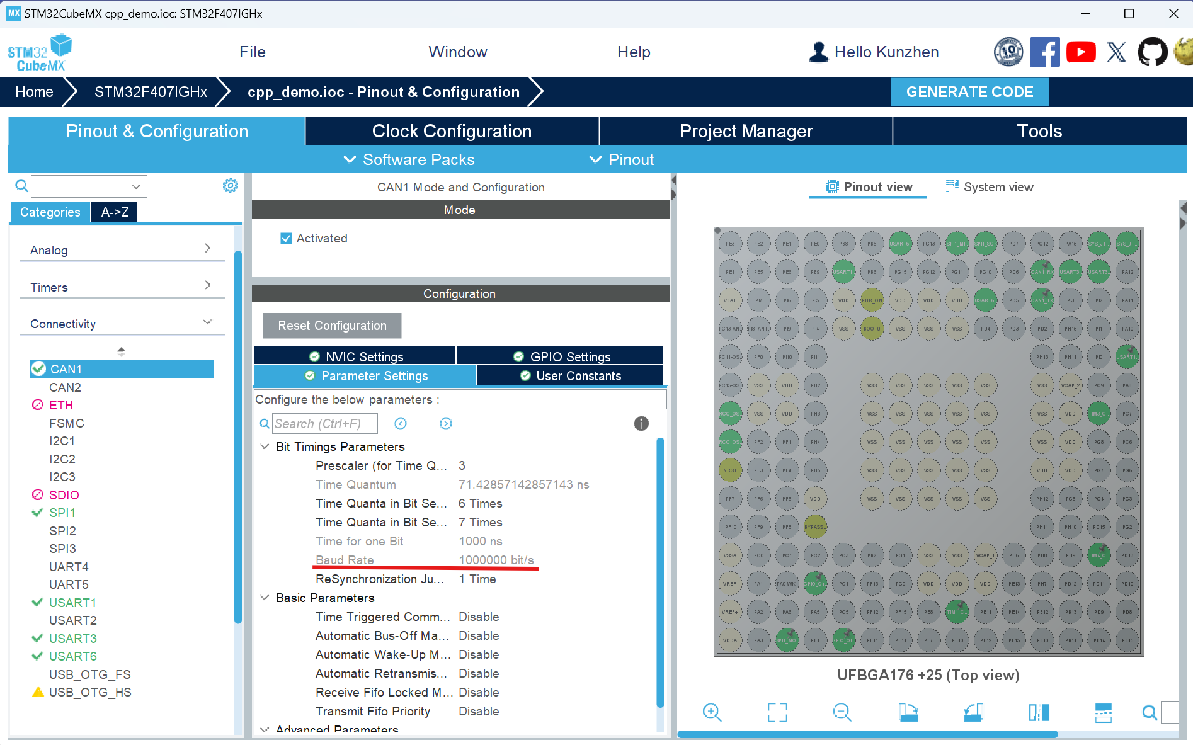
Task: Expand the Analog category
Action: pos(120,250)
